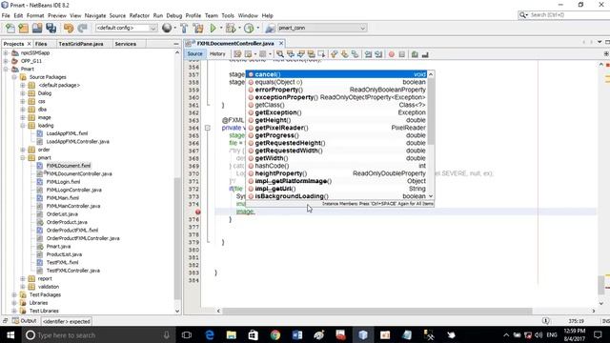The image size is (610, 343).
Task: Click the Next Bookmark icon
Action: pos(344,54)
